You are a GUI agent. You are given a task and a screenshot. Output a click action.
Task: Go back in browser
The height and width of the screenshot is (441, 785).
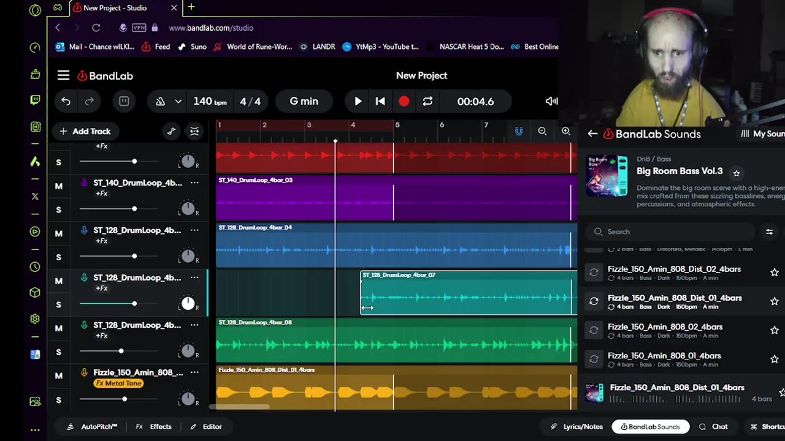coord(58,28)
